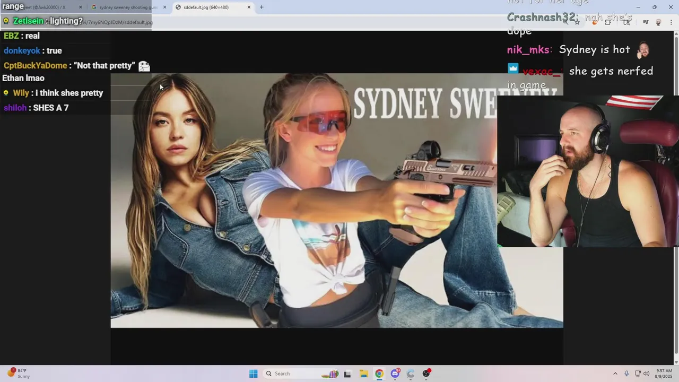The width and height of the screenshot is (679, 382).
Task: Open the blue swirl app on taskbar
Action: pos(411,374)
